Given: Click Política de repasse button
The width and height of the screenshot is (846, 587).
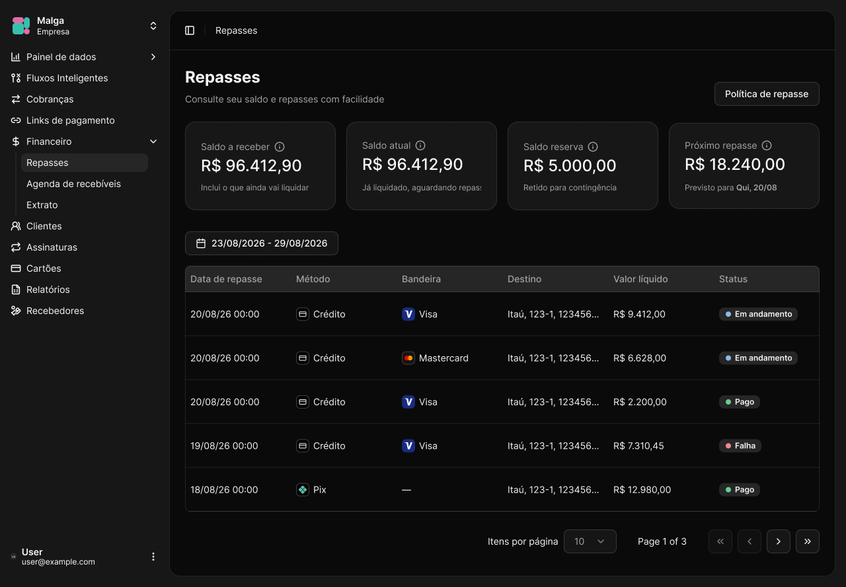Looking at the screenshot, I should click(x=767, y=94).
